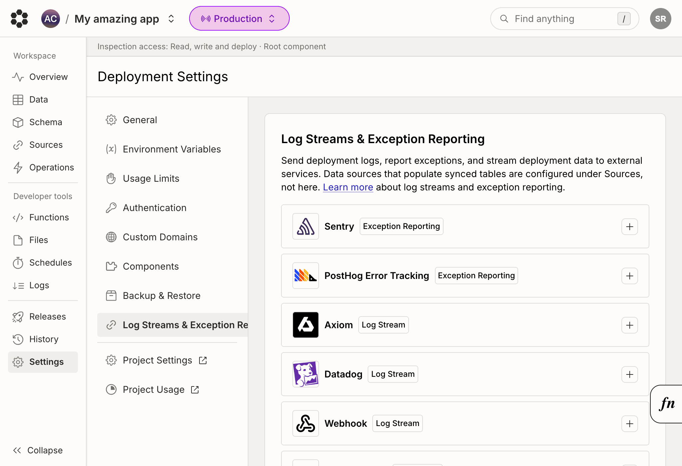Click the Data table icon
The height and width of the screenshot is (466, 682).
coord(18,100)
